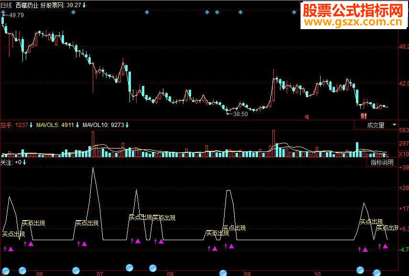Click the blue sphere marker above month 09

coord(223,270)
